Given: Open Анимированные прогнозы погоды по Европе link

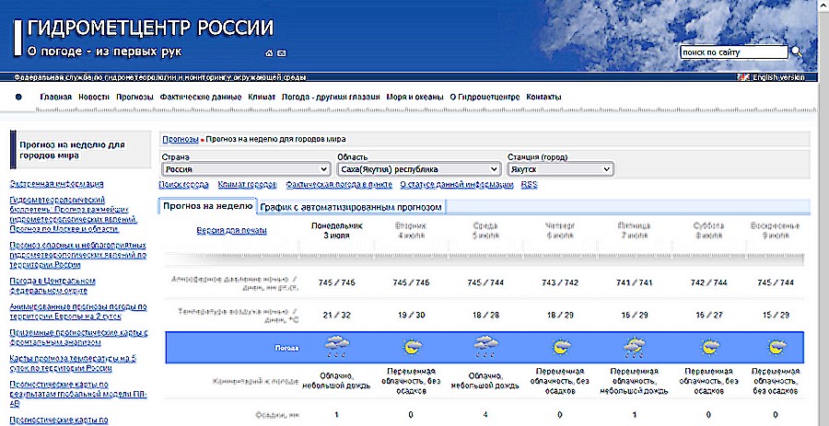Looking at the screenshot, I should click(x=78, y=312).
